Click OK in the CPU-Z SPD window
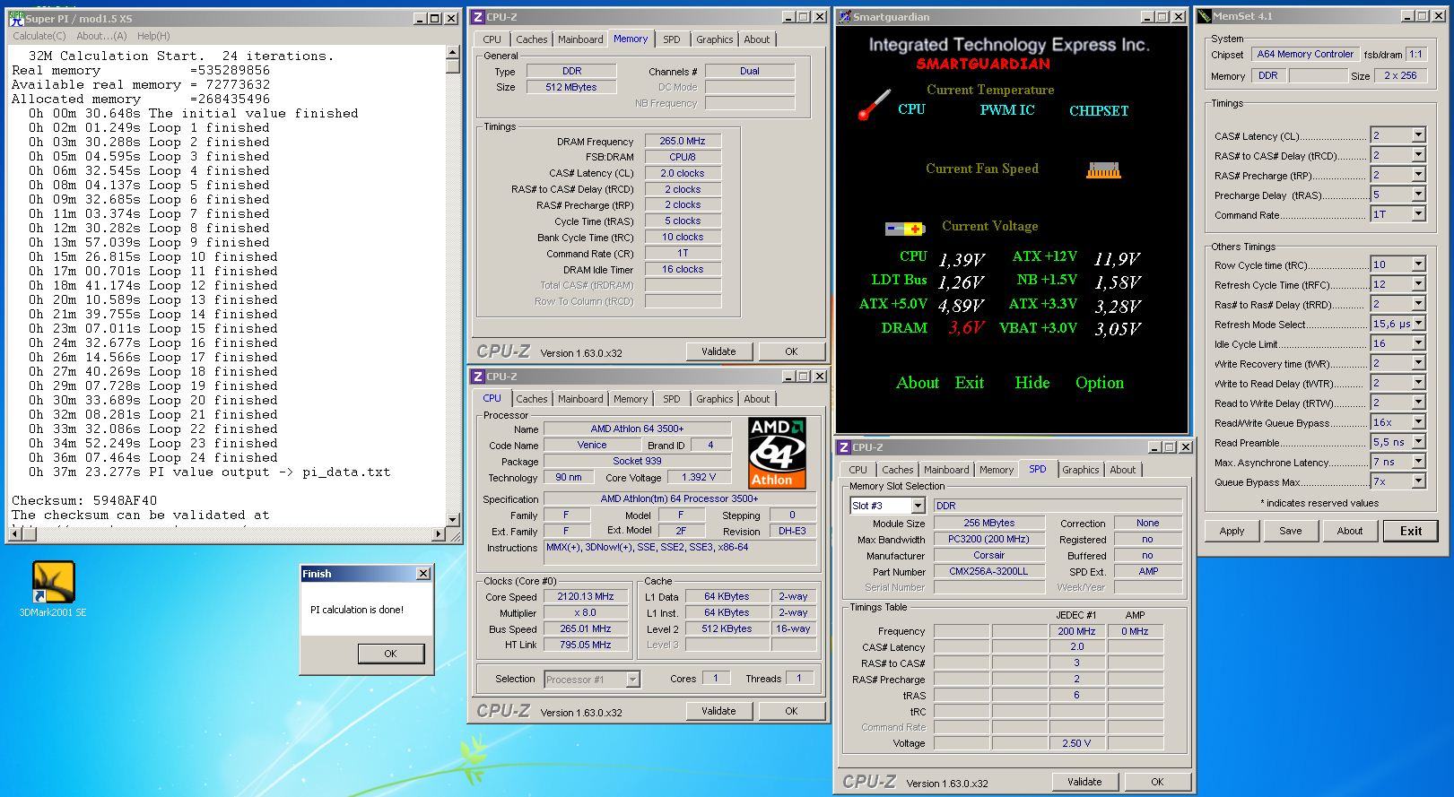Viewport: 1454px width, 797px height. coord(1157,782)
